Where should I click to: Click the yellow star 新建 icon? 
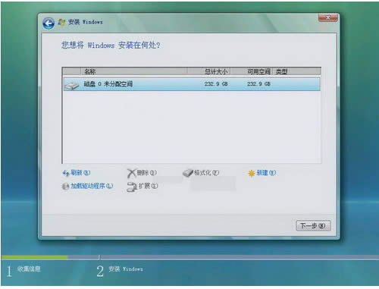[x=252, y=173]
